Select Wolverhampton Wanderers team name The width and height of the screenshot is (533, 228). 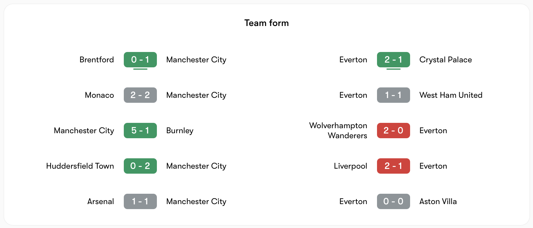(x=338, y=131)
